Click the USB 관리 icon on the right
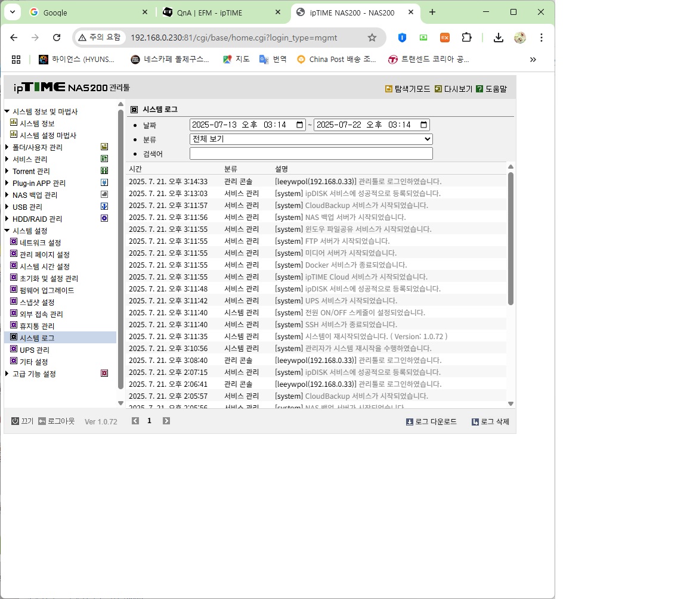This screenshot has height=599, width=687. [104, 206]
